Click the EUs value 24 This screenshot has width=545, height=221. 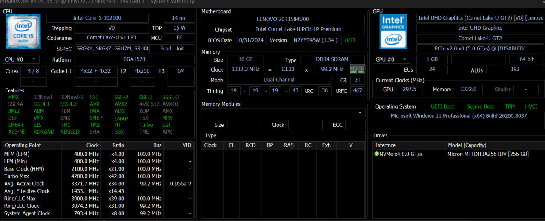(x=432, y=70)
